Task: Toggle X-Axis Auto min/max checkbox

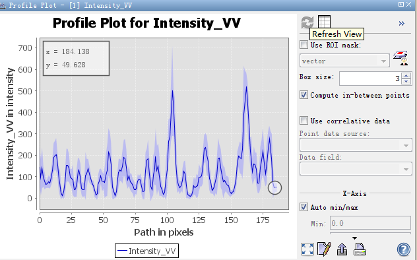Action: point(304,207)
